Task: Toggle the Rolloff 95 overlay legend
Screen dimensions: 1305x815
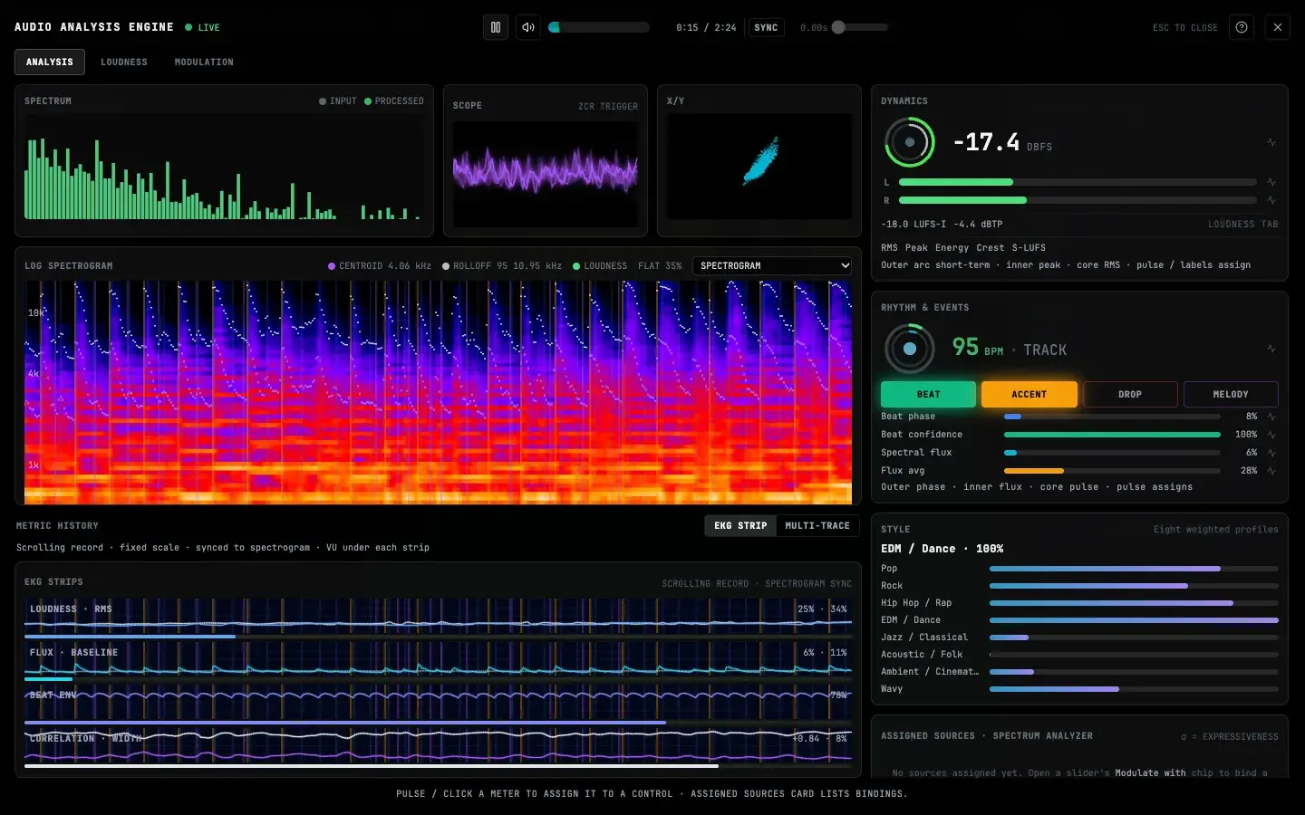Action: (x=502, y=266)
